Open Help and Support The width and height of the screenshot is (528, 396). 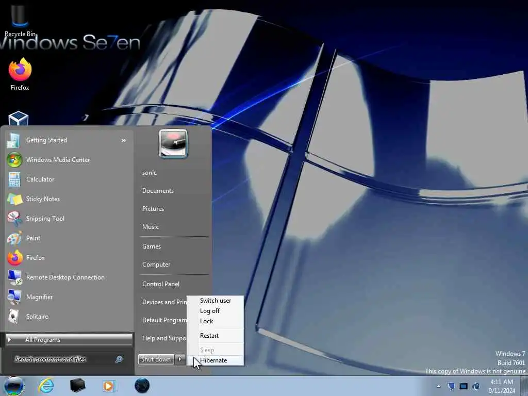coord(164,338)
